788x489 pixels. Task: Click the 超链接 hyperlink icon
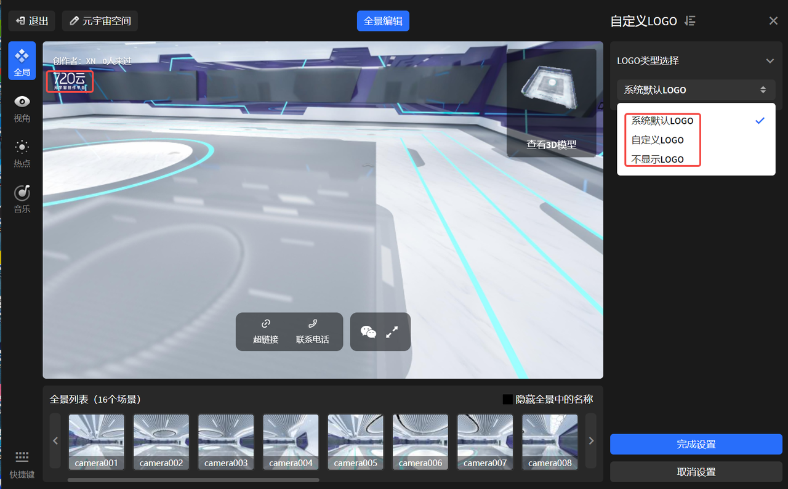[265, 324]
